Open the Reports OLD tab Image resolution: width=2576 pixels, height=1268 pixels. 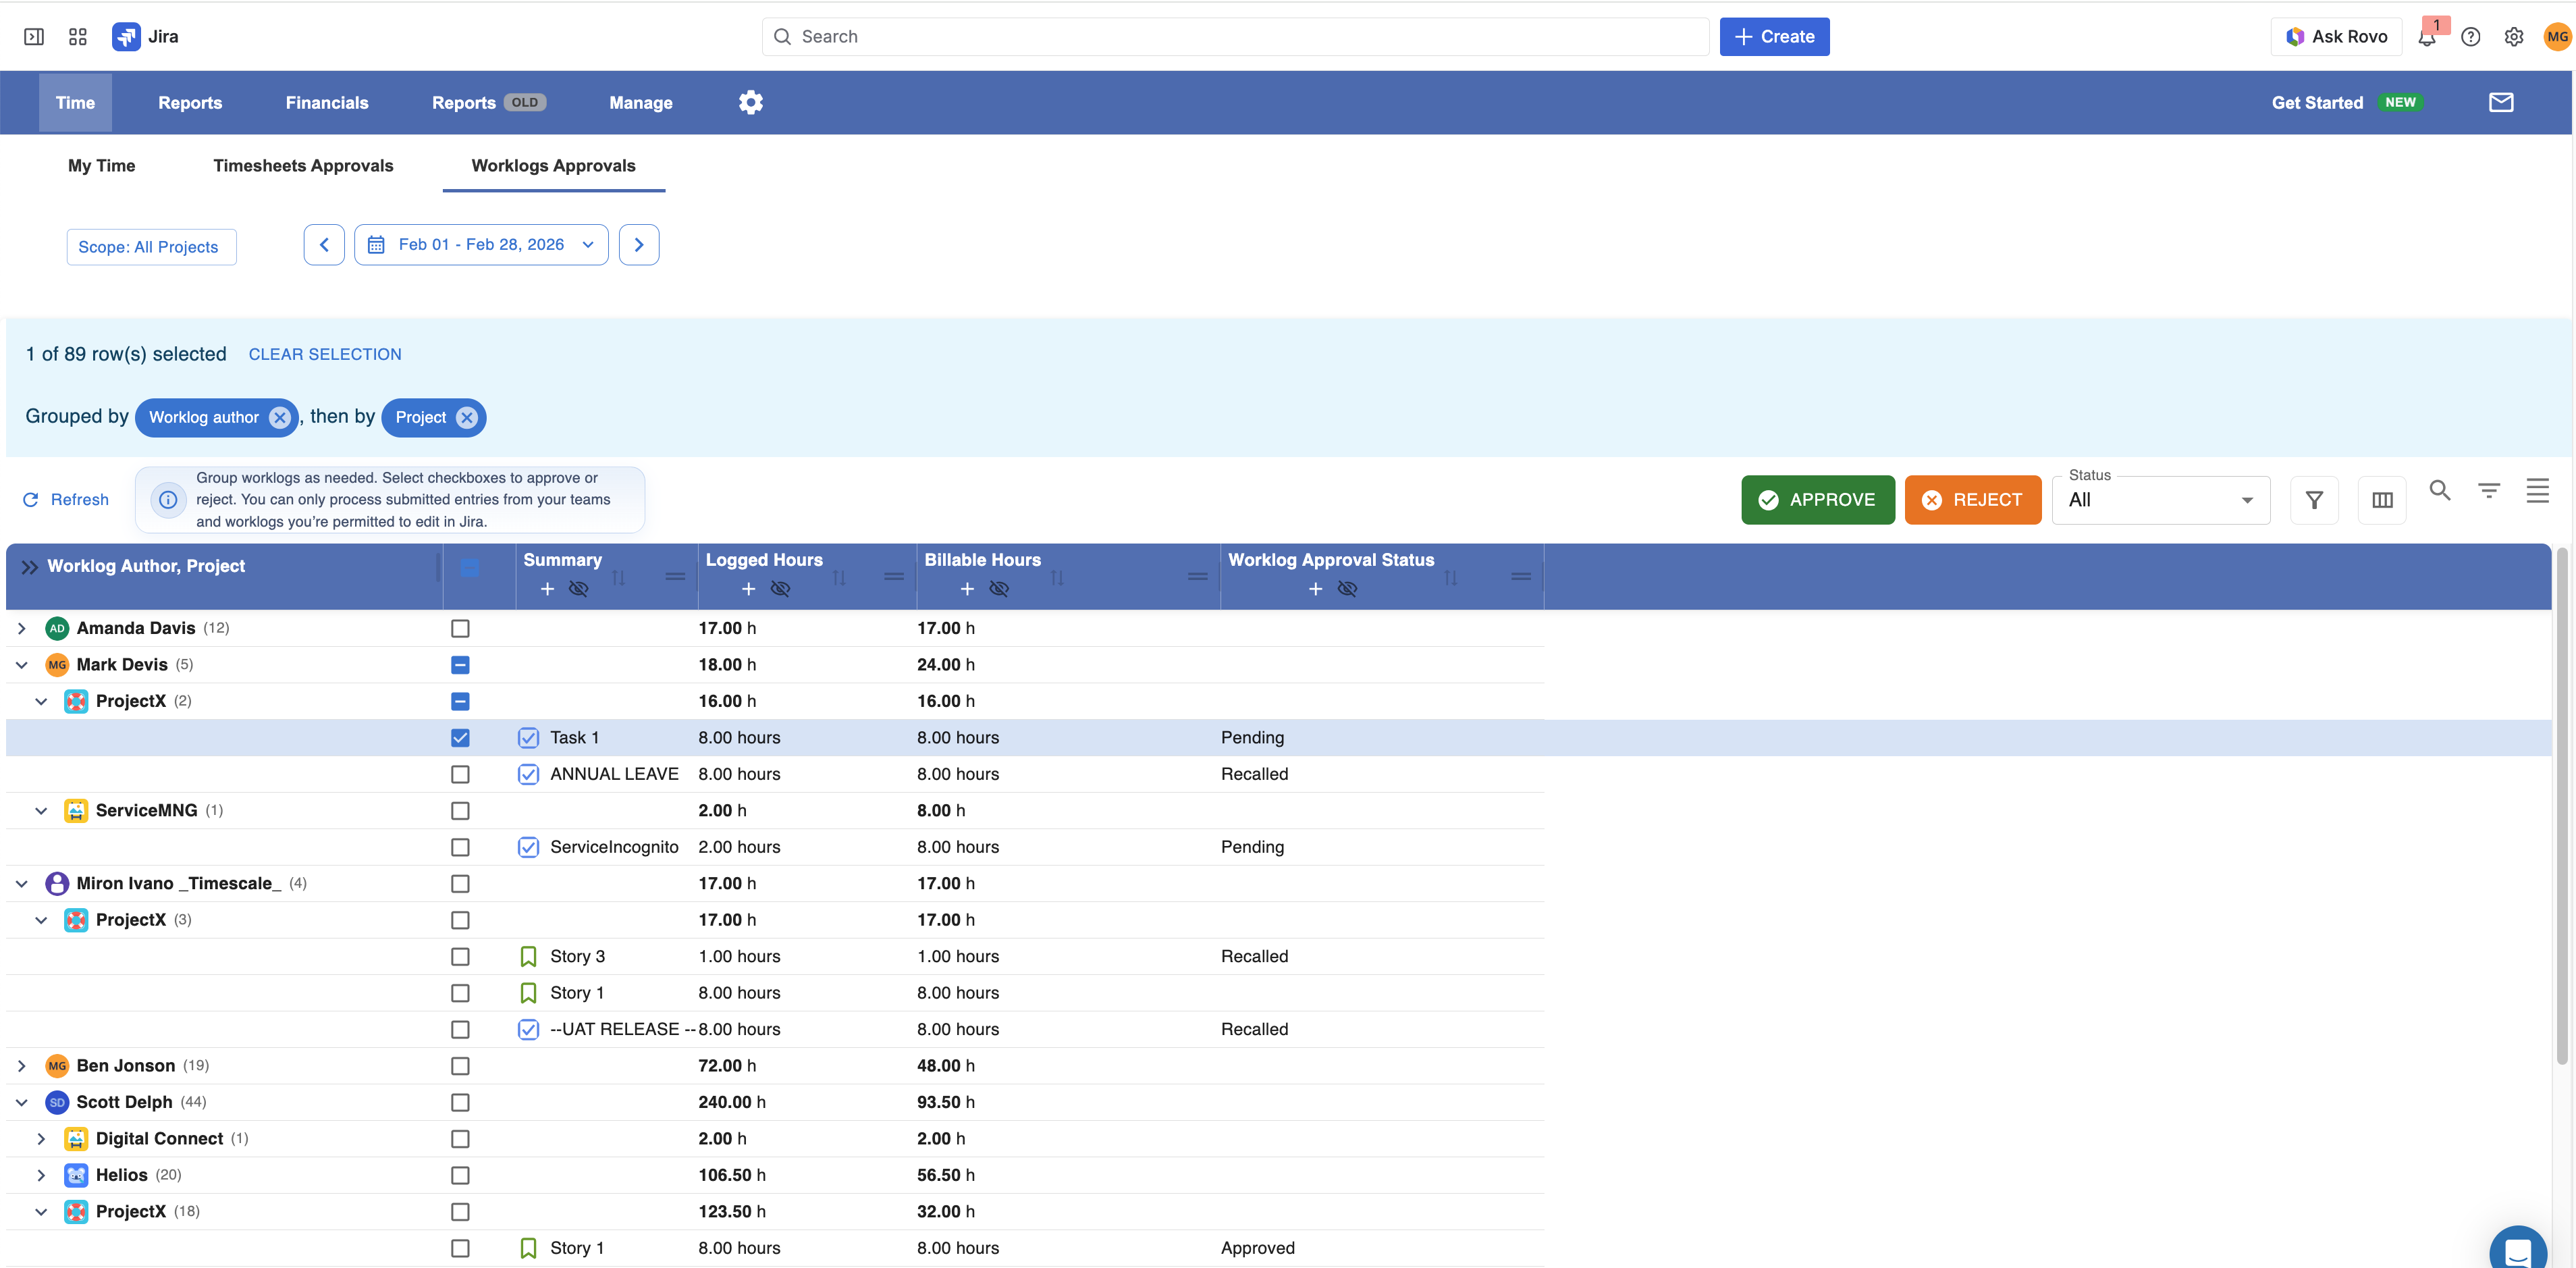coord(488,103)
